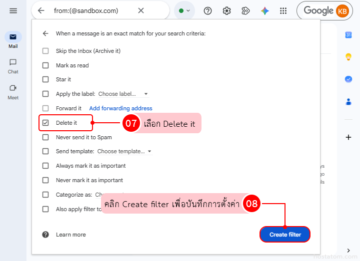
Task: Check Skip the Inbox (Archive it)
Action: coord(45,51)
